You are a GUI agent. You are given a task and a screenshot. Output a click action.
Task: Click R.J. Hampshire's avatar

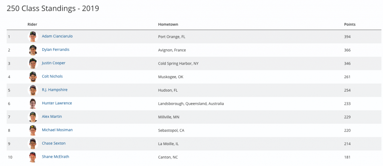[x=33, y=90]
